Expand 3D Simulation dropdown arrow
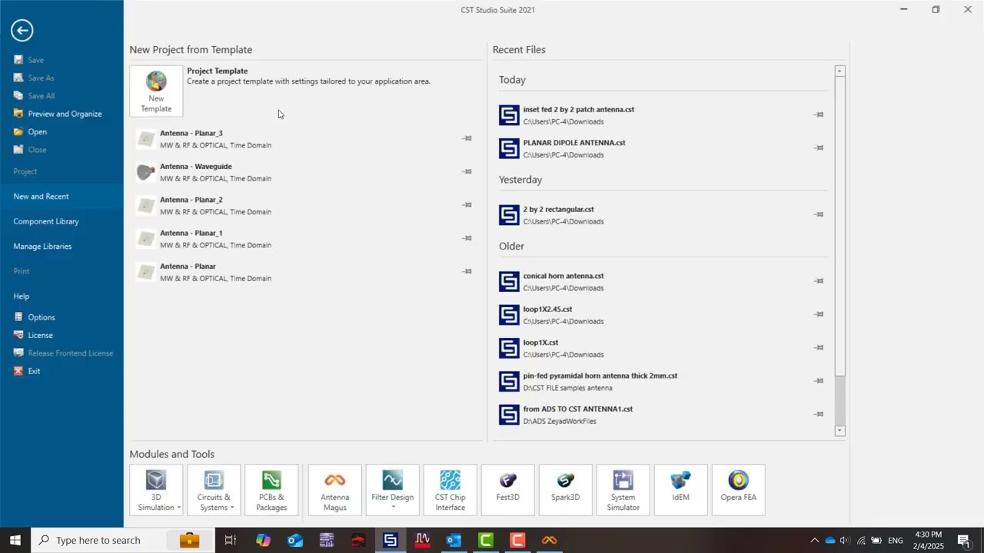984x553 pixels. pyautogui.click(x=178, y=508)
